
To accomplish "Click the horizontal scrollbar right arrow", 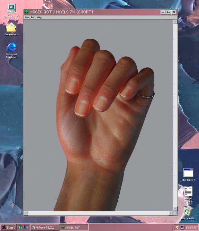I will [x=171, y=213].
